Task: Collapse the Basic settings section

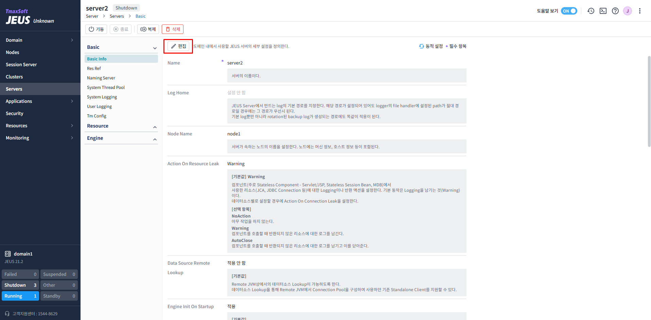Action: [x=155, y=48]
